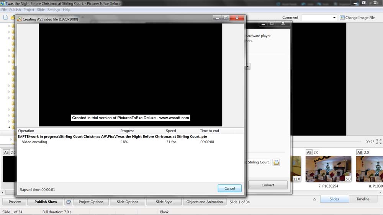
Task: Click the AB transition icon on first slide
Action: coord(6,152)
